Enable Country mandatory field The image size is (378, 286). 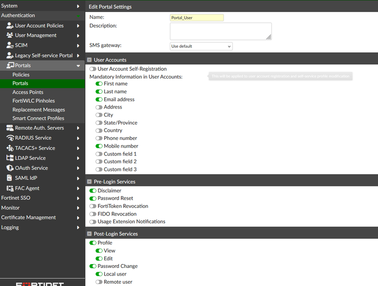click(99, 130)
